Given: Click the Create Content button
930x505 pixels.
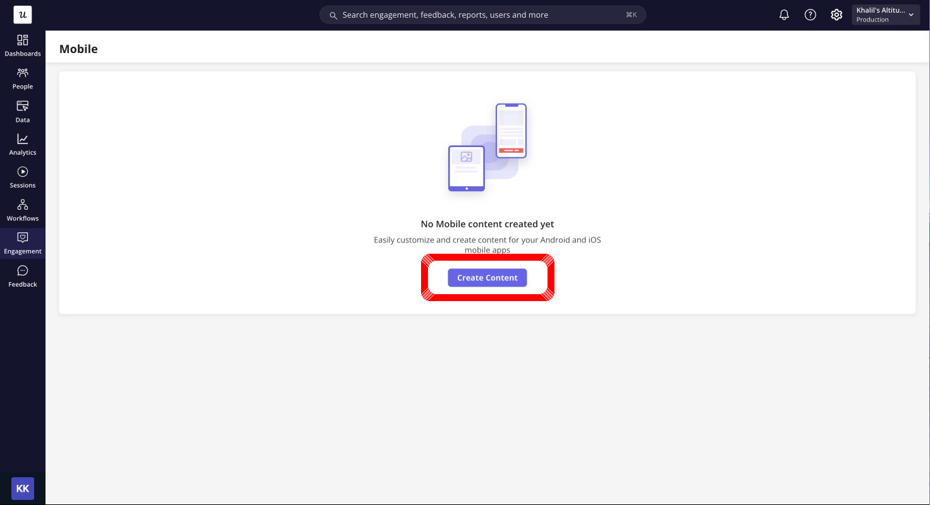Looking at the screenshot, I should pyautogui.click(x=487, y=278).
